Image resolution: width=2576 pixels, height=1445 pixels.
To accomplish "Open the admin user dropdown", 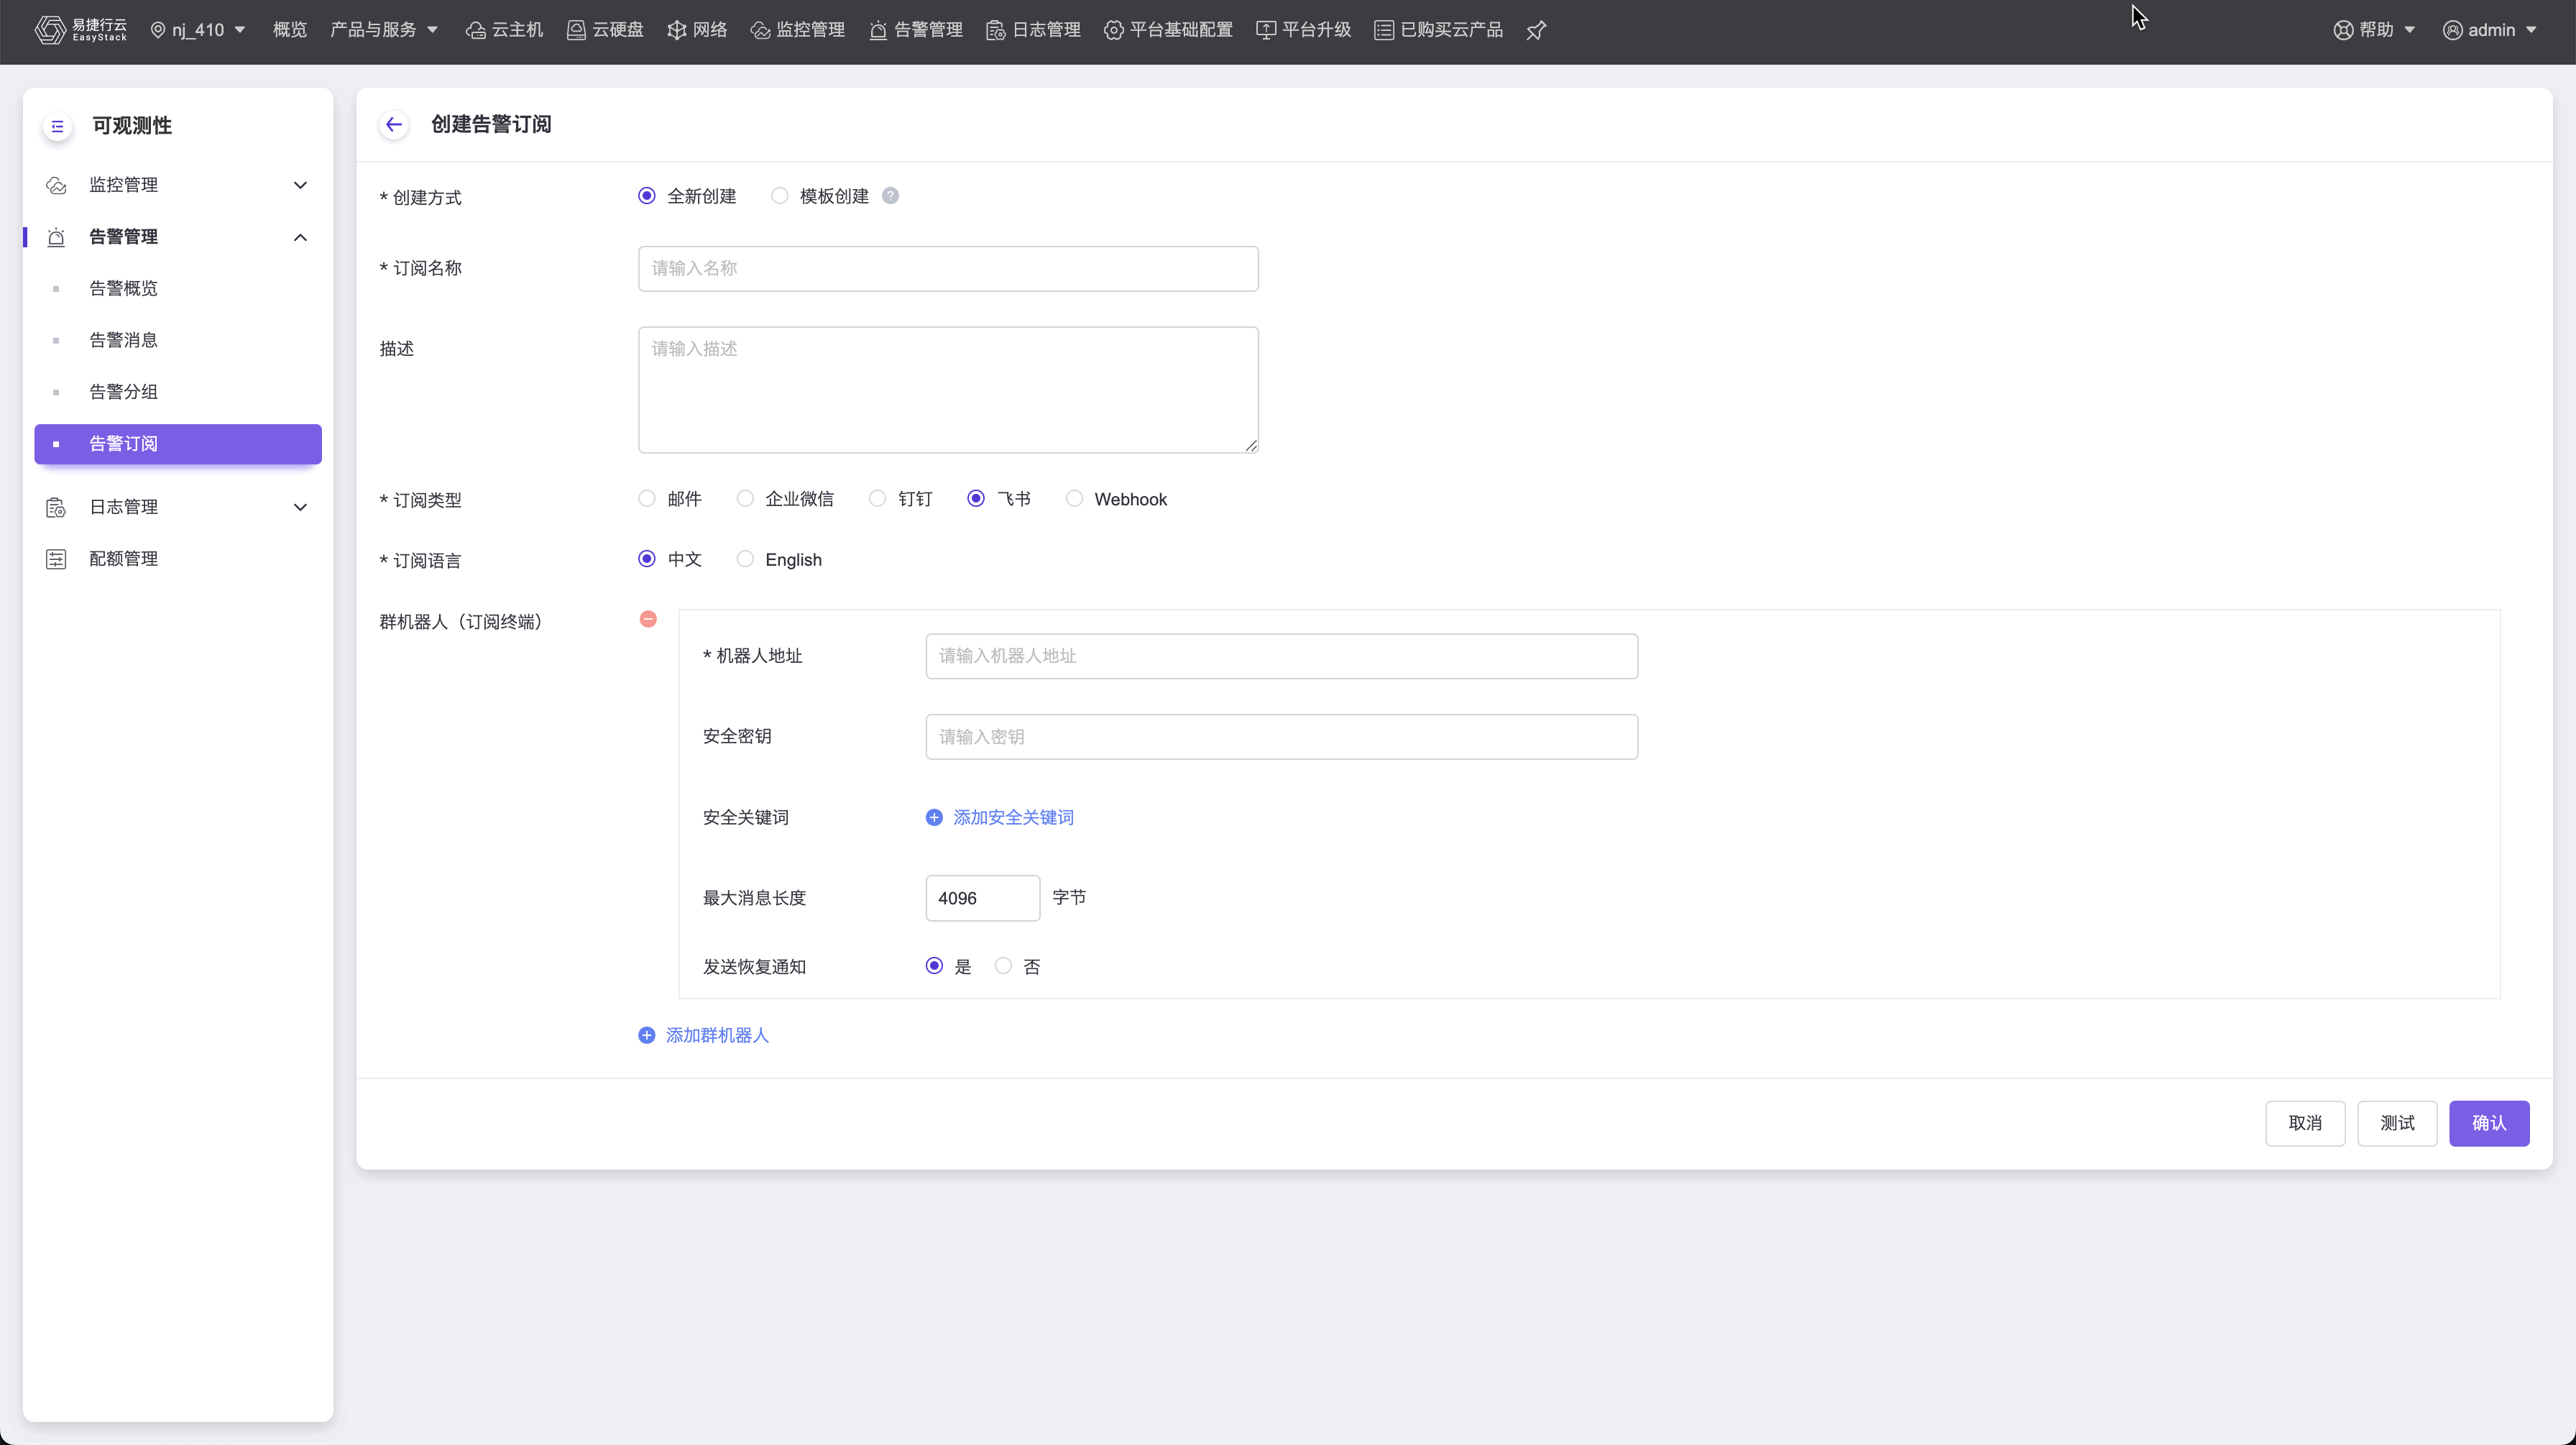I will [x=2490, y=30].
